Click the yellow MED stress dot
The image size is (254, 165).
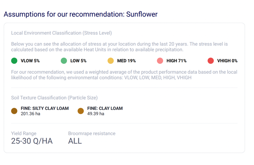(111, 61)
